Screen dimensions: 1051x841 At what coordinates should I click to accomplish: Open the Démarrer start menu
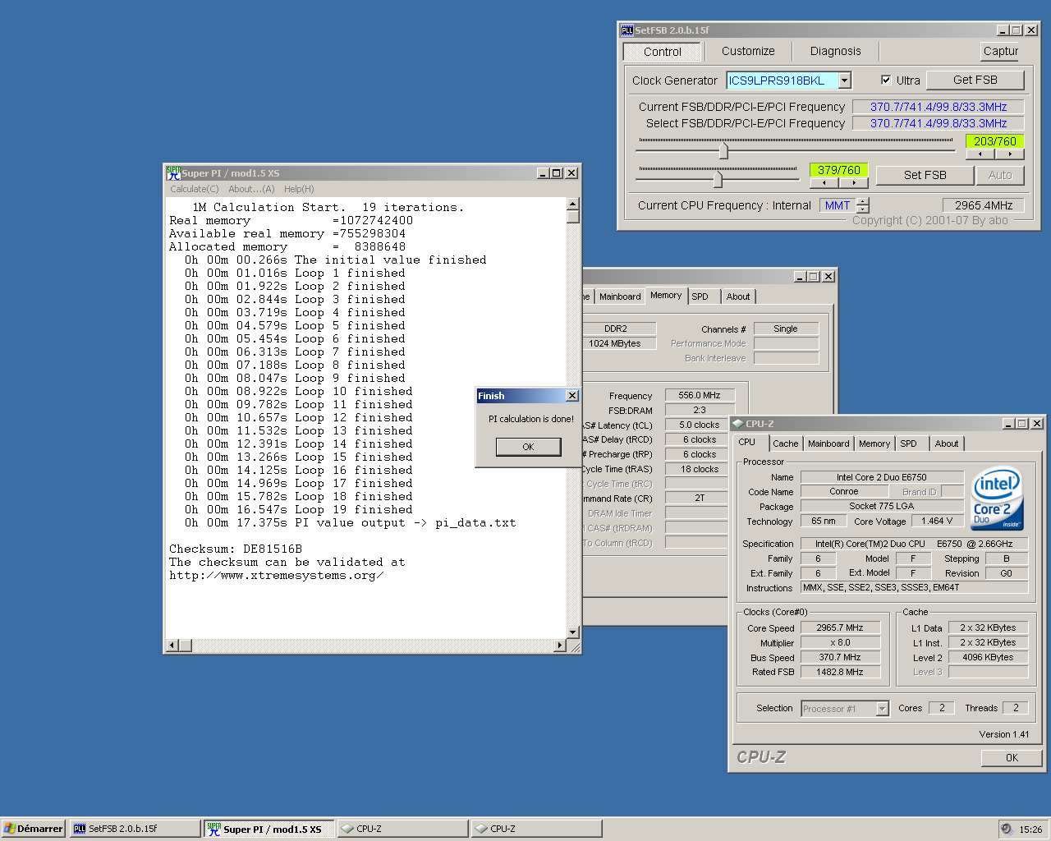click(33, 829)
